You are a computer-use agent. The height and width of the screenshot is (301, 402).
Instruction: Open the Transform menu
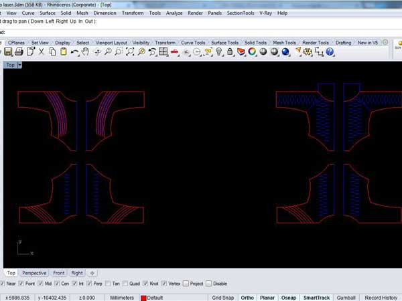[x=133, y=13]
